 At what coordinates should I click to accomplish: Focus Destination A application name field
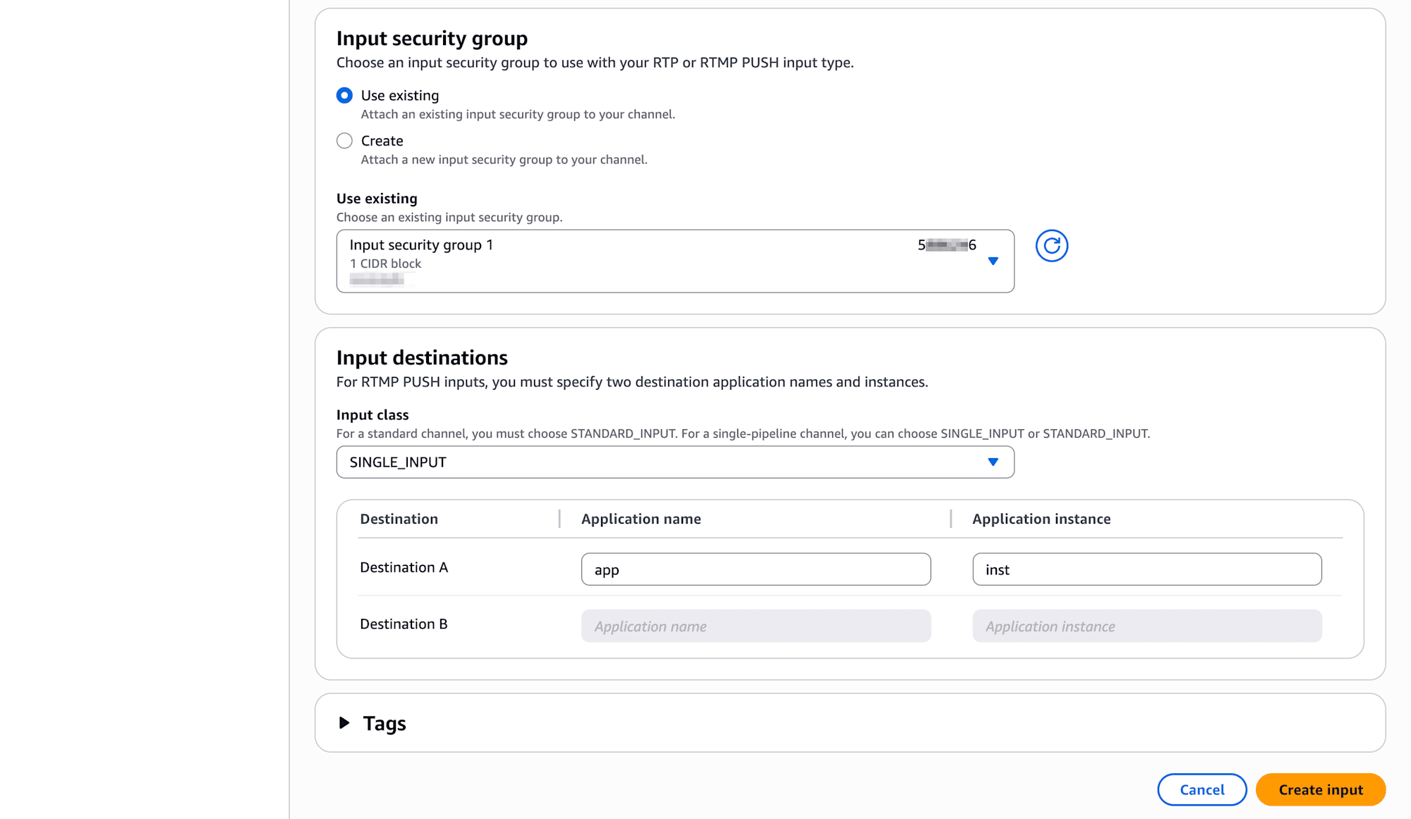[755, 569]
